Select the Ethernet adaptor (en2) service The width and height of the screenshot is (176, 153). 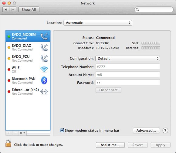28,91
